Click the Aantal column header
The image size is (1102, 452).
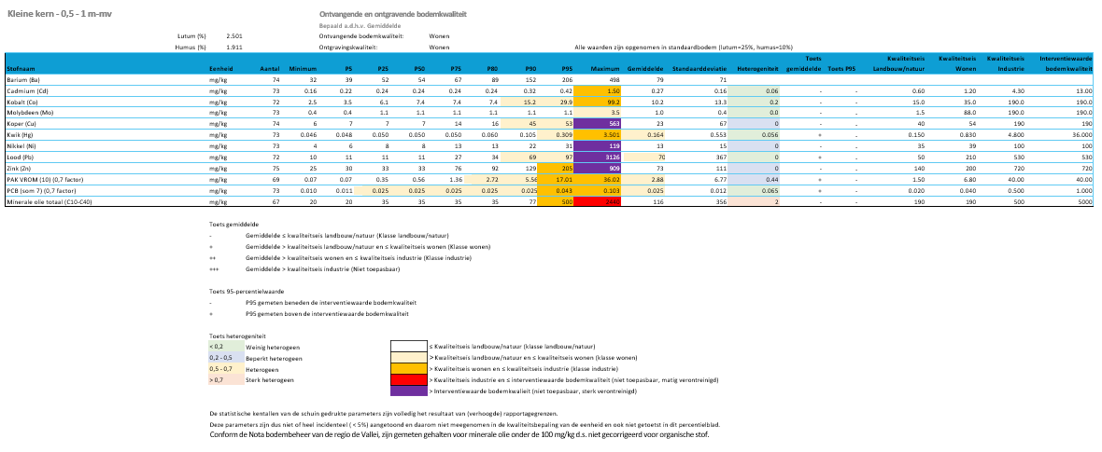tap(269, 69)
